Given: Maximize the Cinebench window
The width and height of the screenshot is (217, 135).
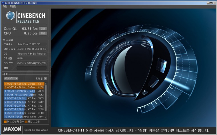Looking at the screenshot, I should click(211, 3).
